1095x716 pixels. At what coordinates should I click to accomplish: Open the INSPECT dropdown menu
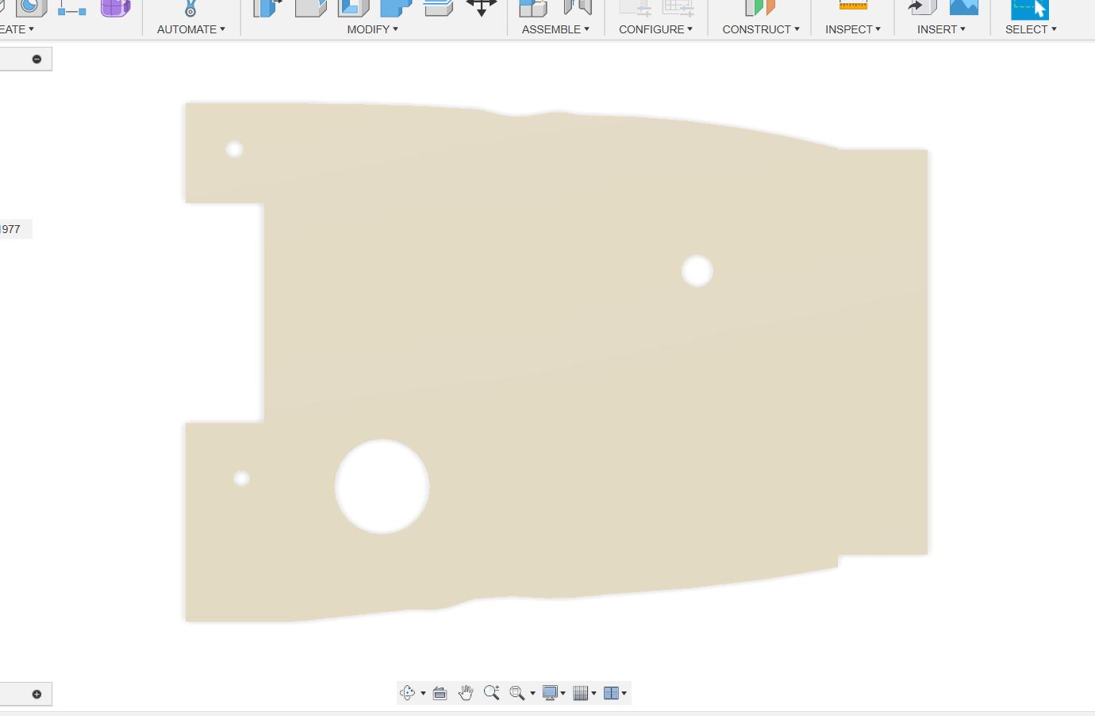click(x=852, y=29)
